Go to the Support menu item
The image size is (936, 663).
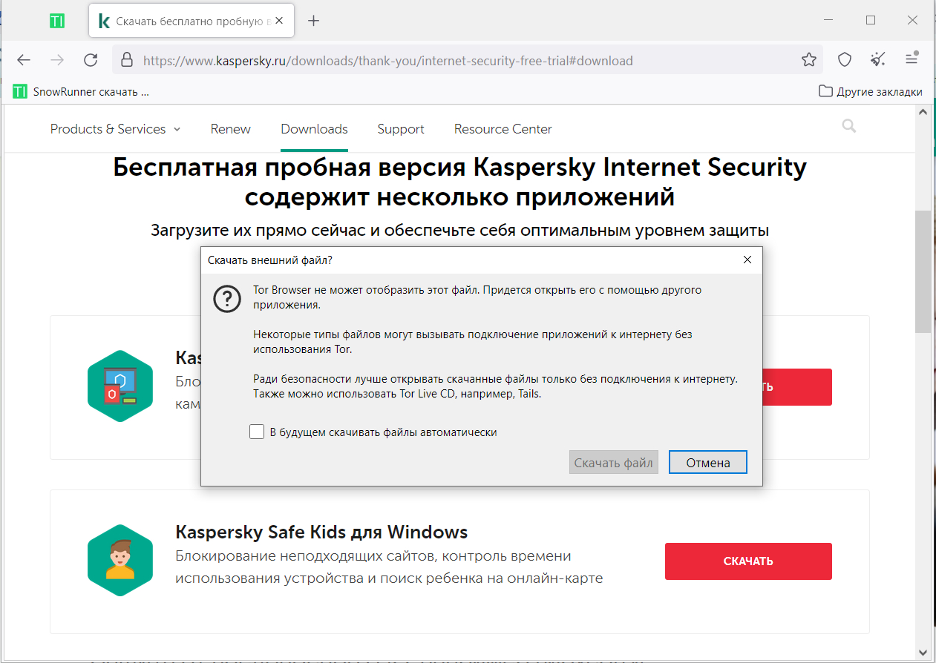400,129
